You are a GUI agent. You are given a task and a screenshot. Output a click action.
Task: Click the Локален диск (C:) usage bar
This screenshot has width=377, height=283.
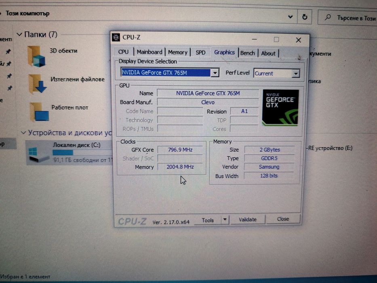(83, 152)
